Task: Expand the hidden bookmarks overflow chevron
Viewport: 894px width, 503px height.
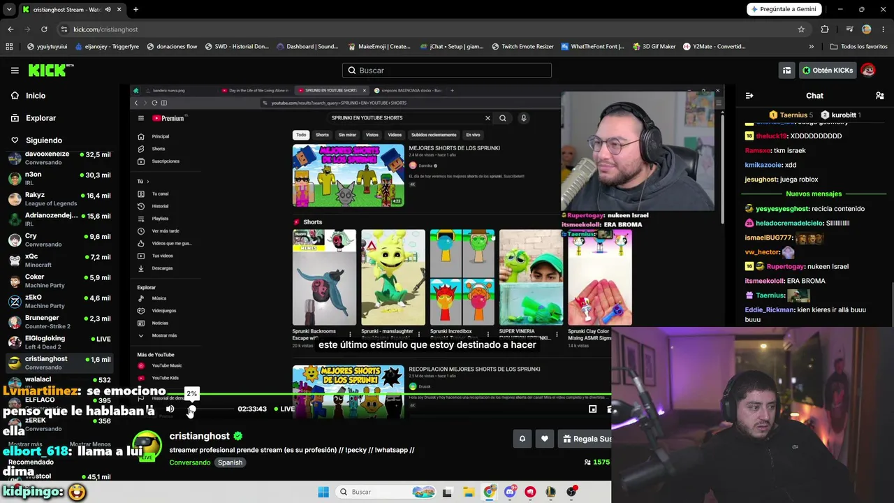Action: (811, 47)
